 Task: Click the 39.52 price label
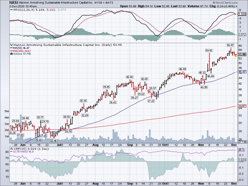pyautogui.click(x=141, y=94)
